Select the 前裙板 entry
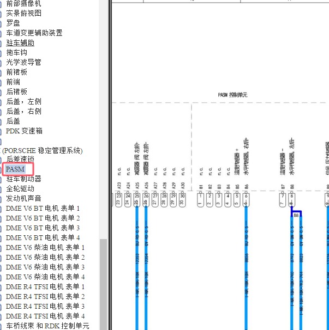329x330 pixels. 17,72
